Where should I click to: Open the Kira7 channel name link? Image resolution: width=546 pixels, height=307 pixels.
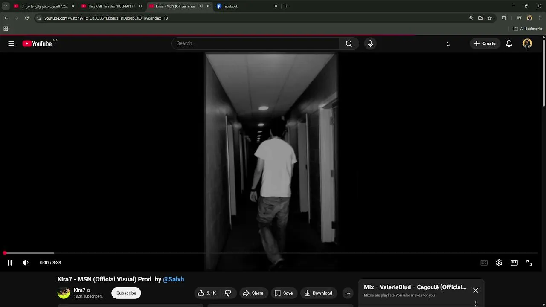[79, 290]
